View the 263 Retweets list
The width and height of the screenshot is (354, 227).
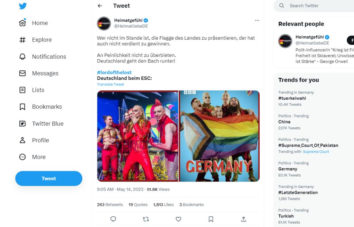click(110, 205)
